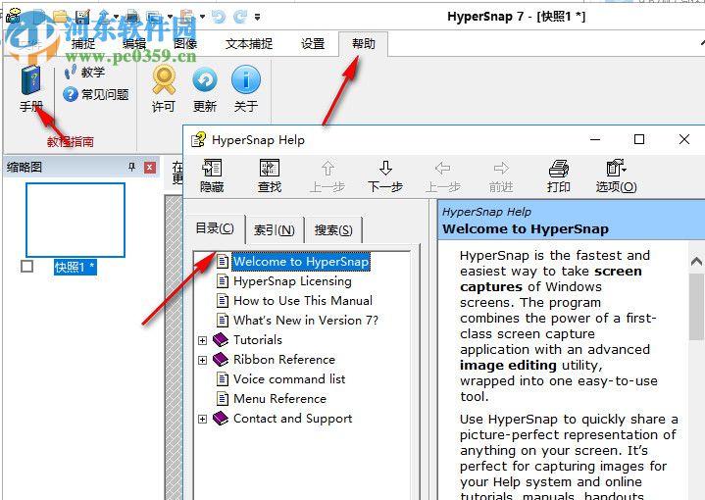Click help content scrollbar up arrow
Viewport: 705px width, 500px height.
696,261
